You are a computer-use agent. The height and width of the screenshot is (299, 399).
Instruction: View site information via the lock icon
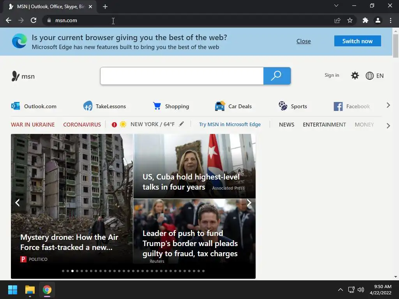49,20
